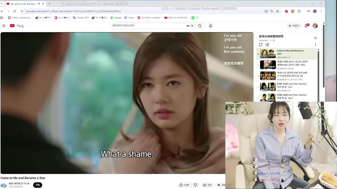Dislike the video
Image resolution: width=337 pixels, height=189 pixels.
(x=195, y=185)
